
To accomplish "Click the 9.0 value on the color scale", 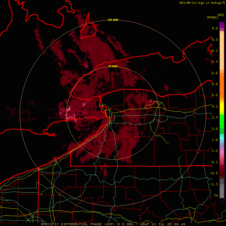I will [215, 39].
